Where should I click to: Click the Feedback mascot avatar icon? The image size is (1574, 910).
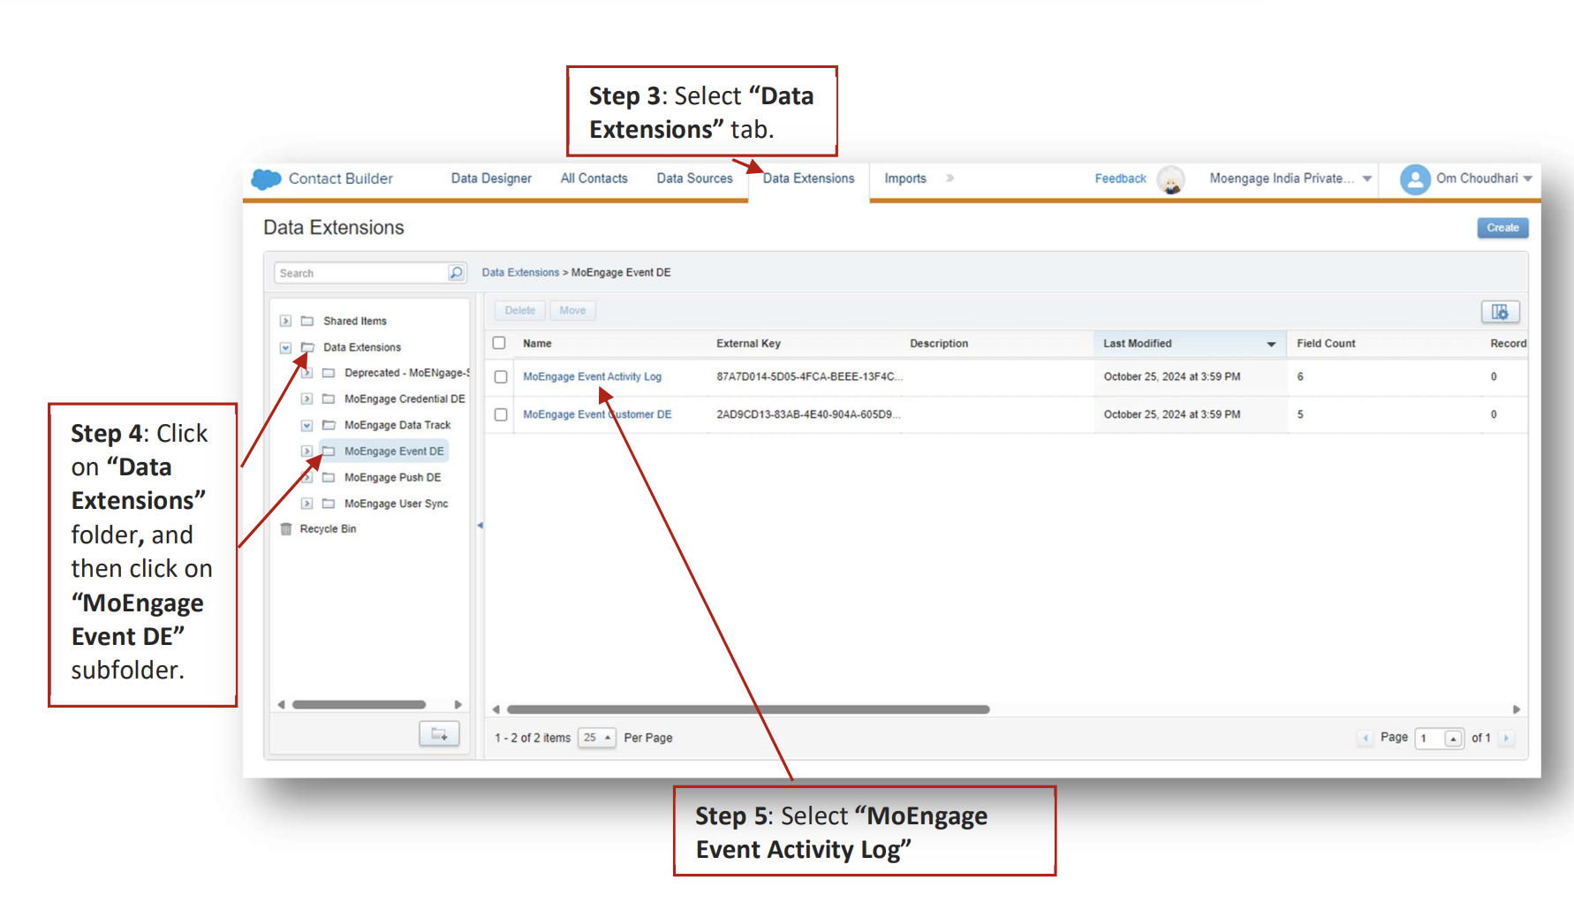(x=1171, y=179)
